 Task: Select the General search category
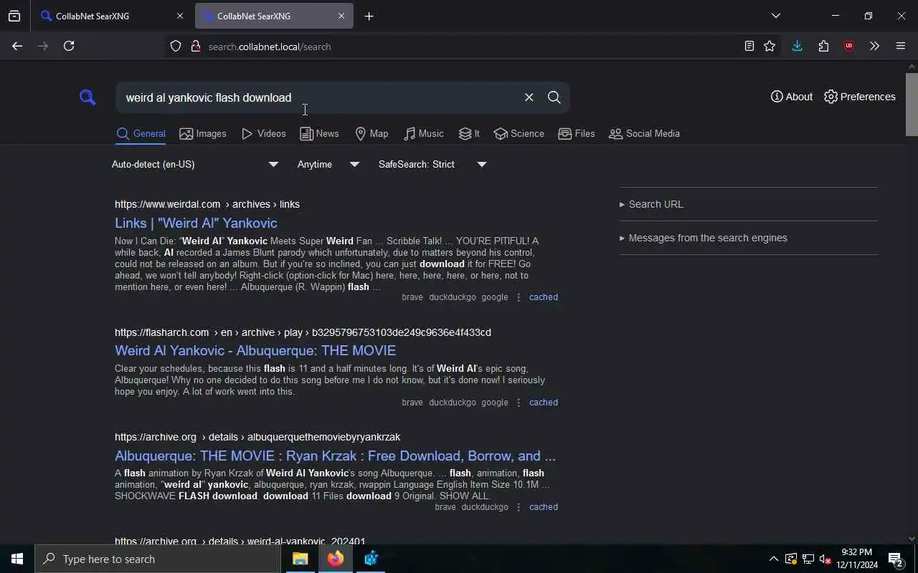(x=141, y=133)
